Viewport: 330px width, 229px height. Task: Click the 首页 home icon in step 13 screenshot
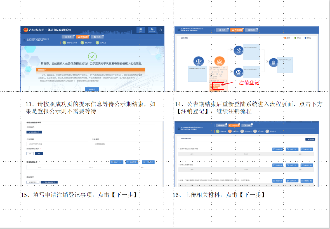pos(141,30)
